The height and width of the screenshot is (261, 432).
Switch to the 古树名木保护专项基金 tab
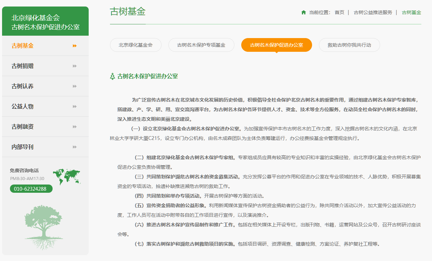point(201,45)
